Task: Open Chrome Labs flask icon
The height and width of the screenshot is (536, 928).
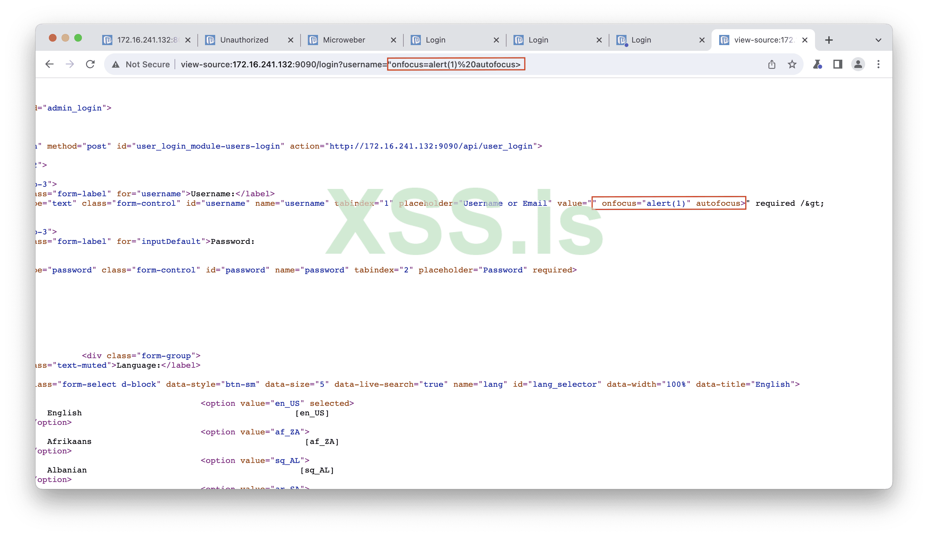Action: (x=817, y=64)
